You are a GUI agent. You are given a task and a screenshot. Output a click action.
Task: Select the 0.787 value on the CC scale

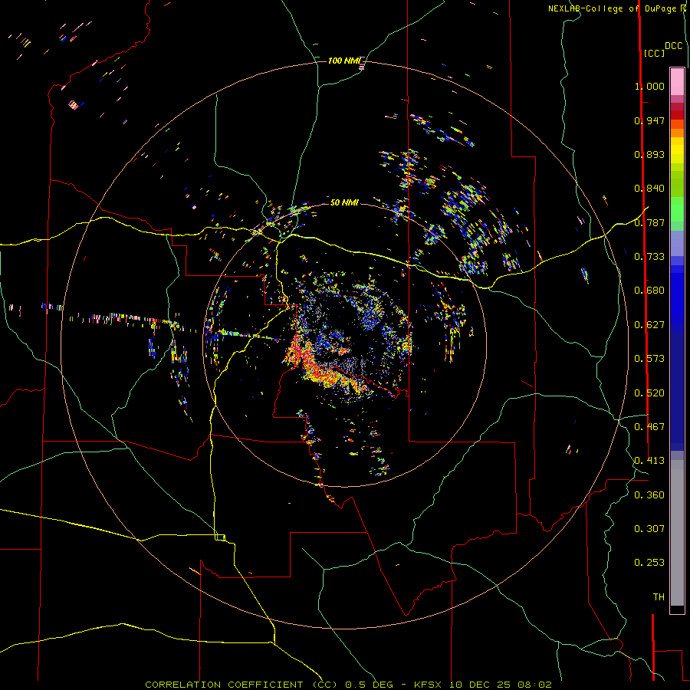pos(649,222)
